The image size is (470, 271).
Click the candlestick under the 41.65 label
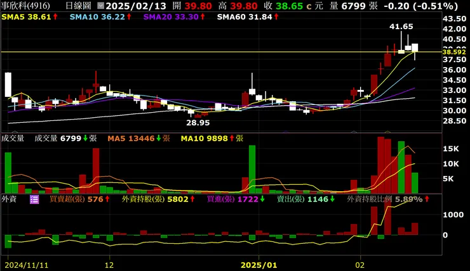pyautogui.click(x=401, y=52)
